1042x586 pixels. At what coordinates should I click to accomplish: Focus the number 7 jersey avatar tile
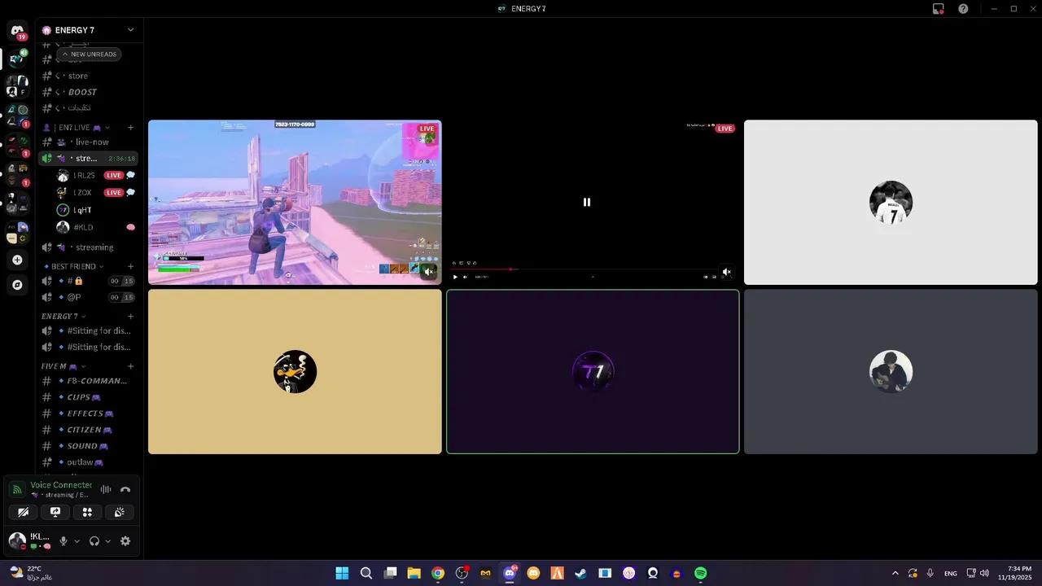point(891,203)
